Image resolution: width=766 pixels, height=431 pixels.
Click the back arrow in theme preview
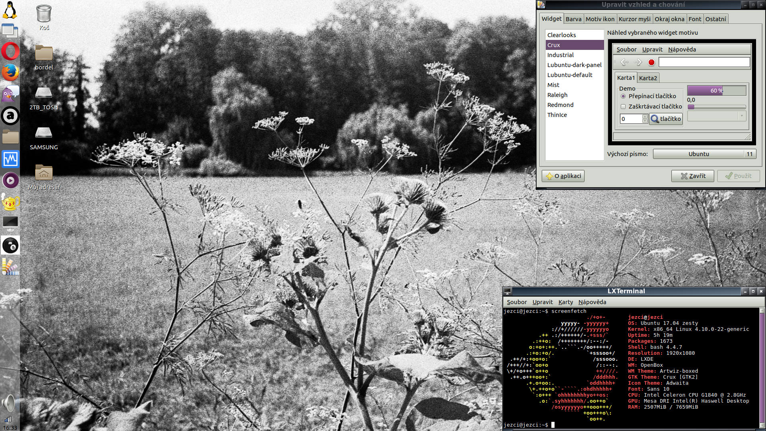point(624,62)
